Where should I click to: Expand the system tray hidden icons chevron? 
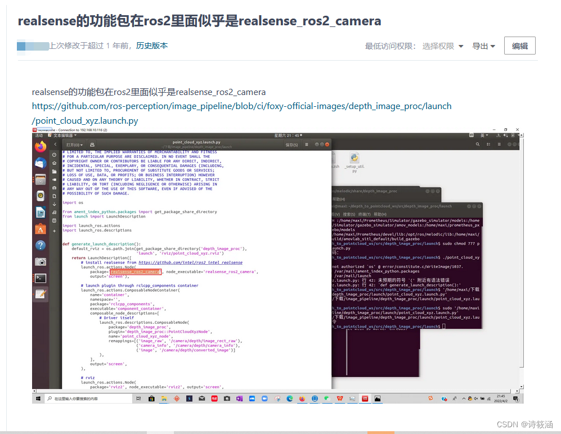(x=464, y=398)
